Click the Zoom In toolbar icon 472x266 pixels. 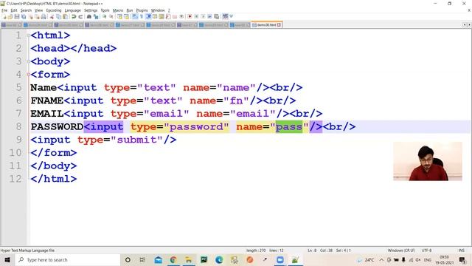tap(104, 16)
